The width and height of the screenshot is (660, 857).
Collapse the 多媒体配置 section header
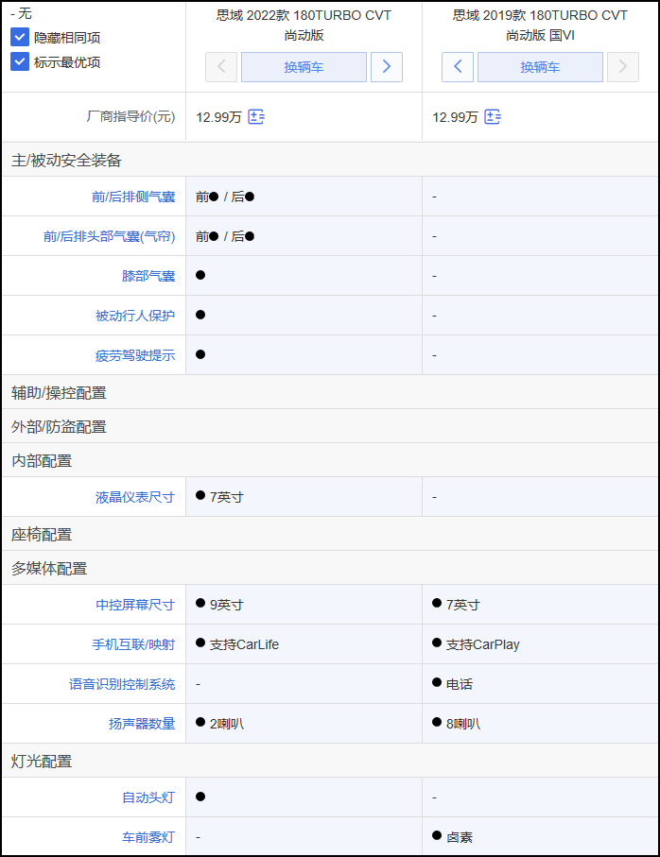point(330,568)
